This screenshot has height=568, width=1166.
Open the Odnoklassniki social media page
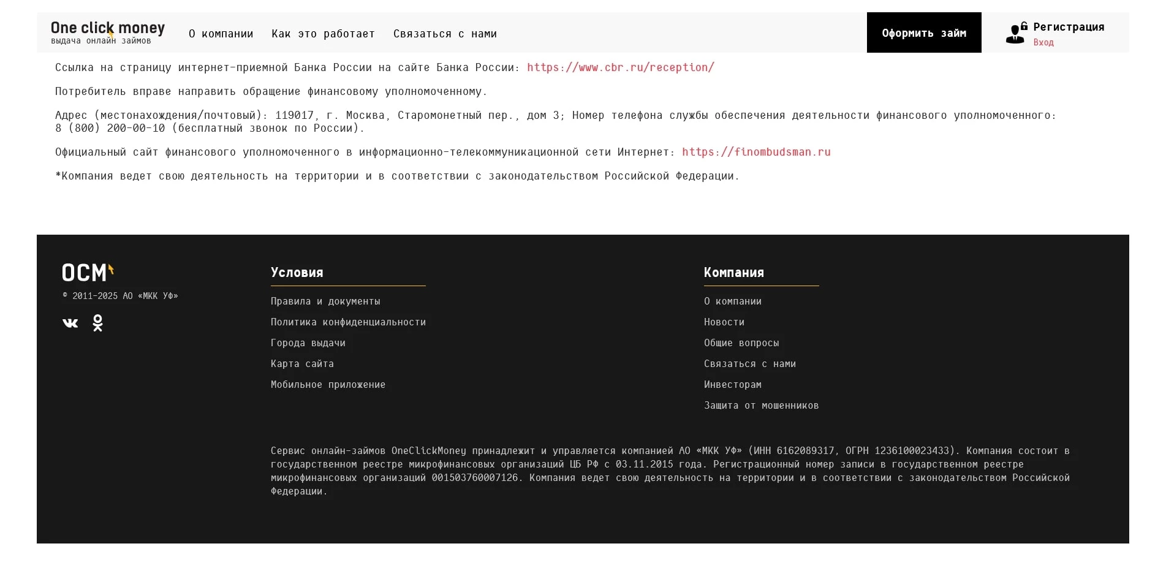[97, 322]
